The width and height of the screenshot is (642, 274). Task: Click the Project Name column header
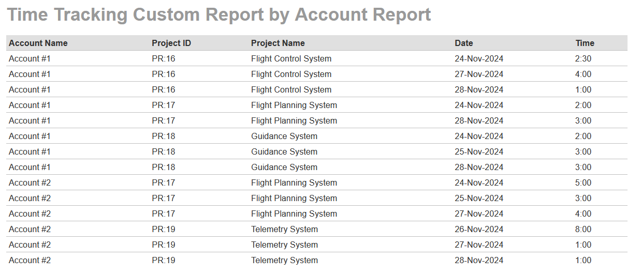(278, 43)
